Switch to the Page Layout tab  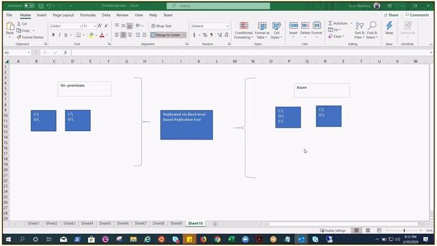[x=64, y=15]
